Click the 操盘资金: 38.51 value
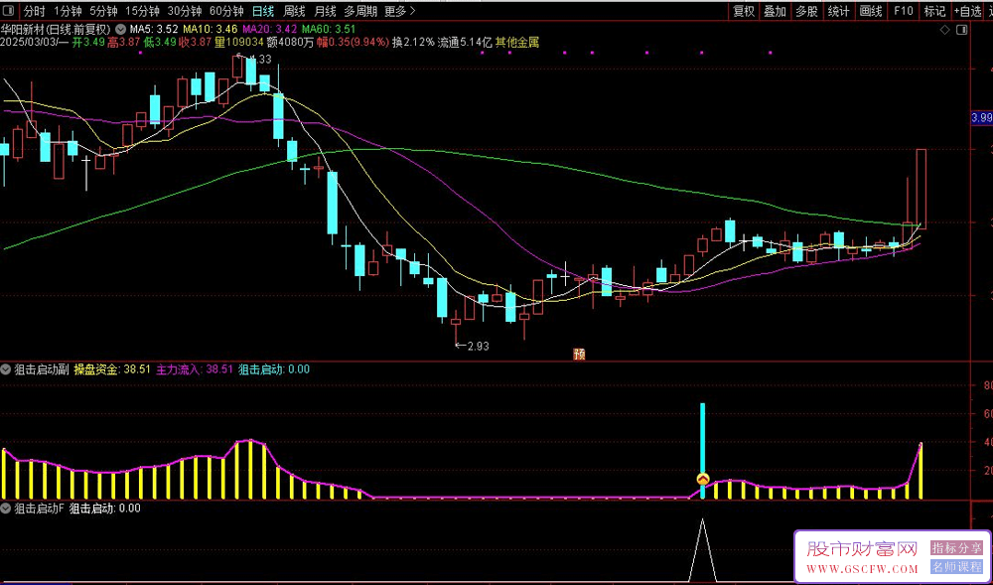 pyautogui.click(x=113, y=369)
